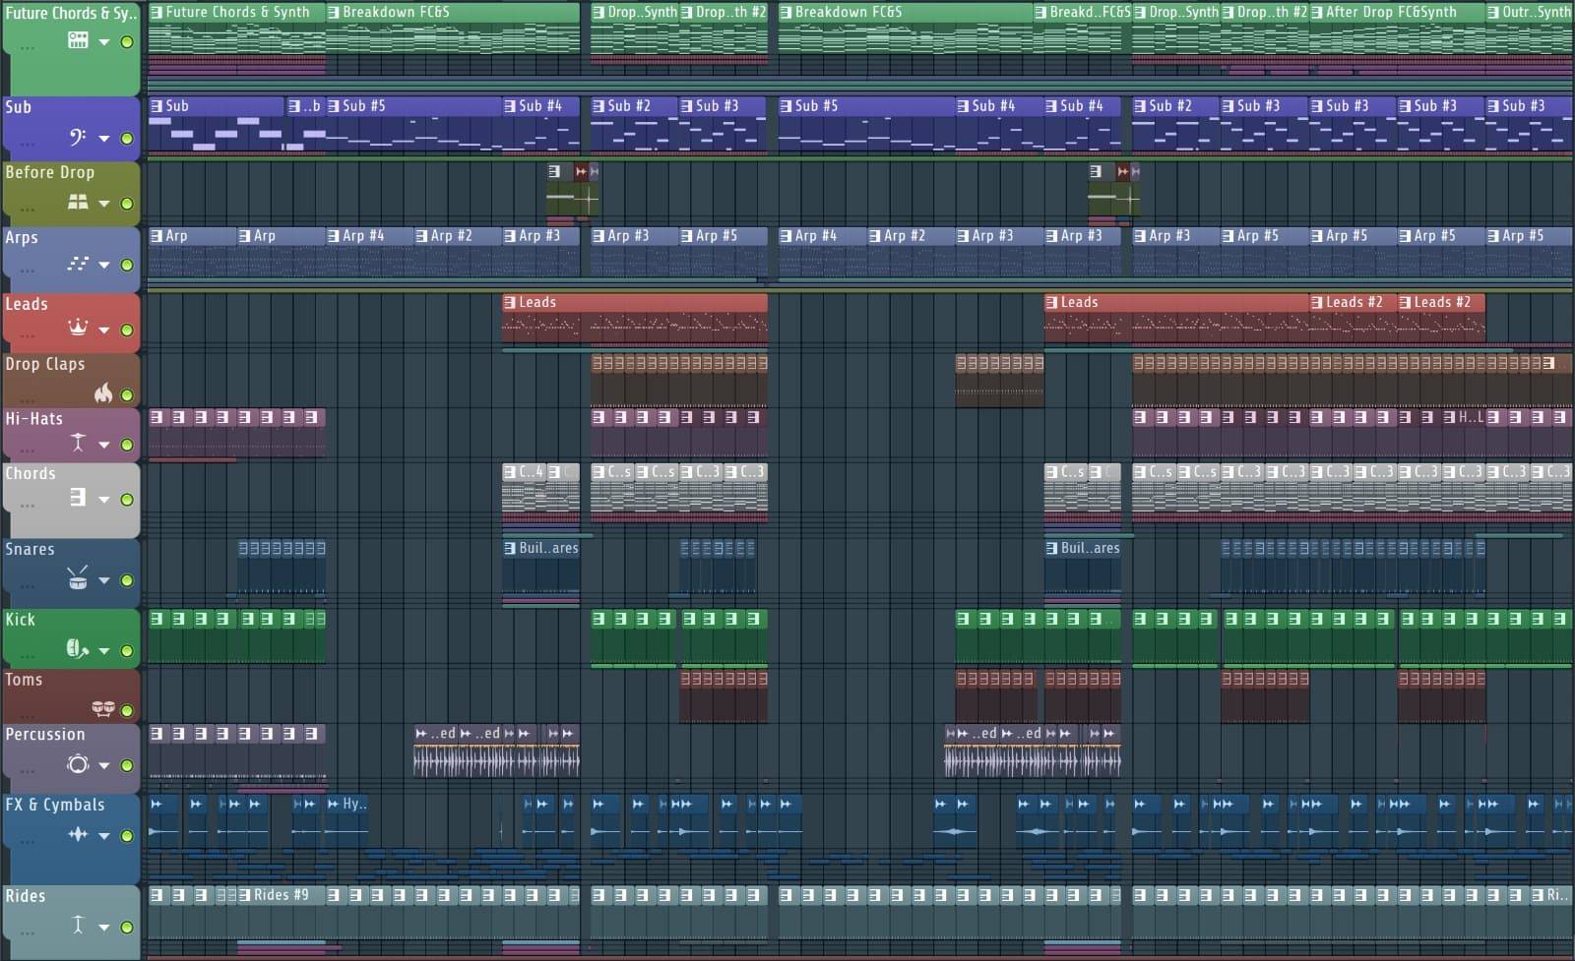Select the Toms track header label
Screen dimensions: 1575x961
point(24,680)
